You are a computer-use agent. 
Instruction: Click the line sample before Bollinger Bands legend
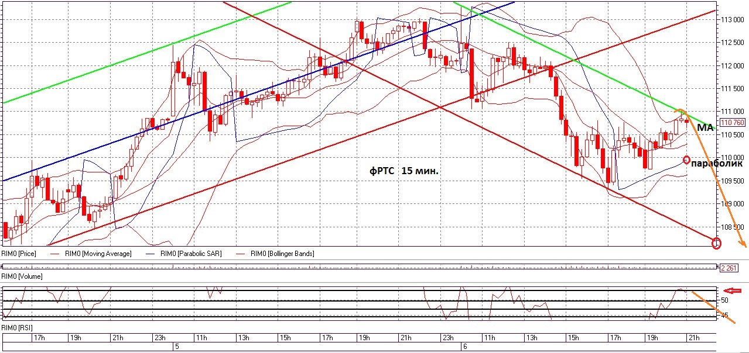pyautogui.click(x=241, y=254)
